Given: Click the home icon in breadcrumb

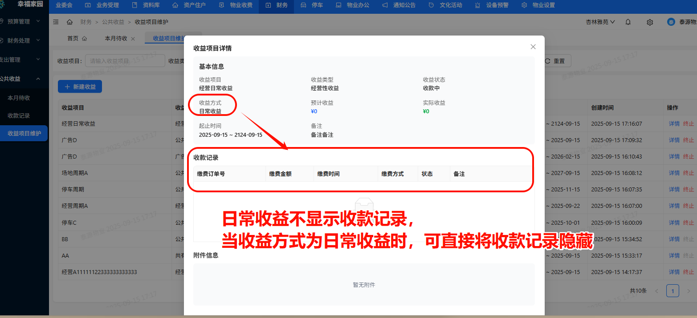Looking at the screenshot, I should point(69,22).
